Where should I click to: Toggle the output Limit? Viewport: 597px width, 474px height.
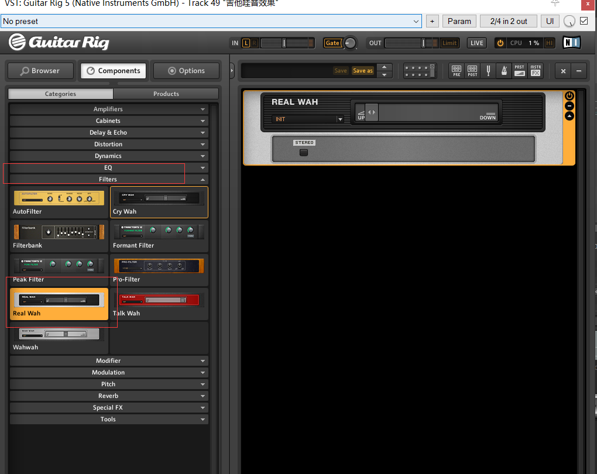[x=450, y=43]
